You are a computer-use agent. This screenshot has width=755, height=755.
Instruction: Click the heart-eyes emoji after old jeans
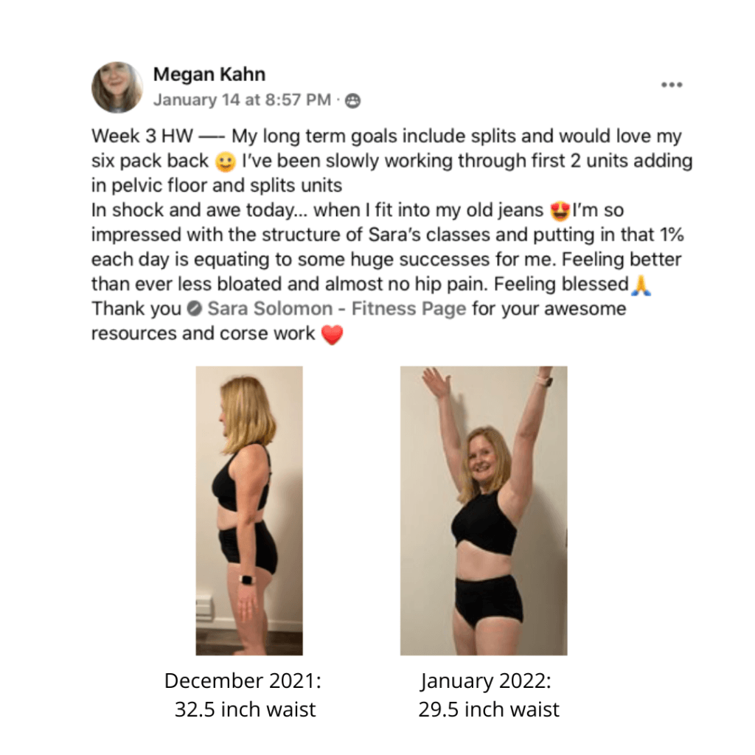[x=560, y=211]
